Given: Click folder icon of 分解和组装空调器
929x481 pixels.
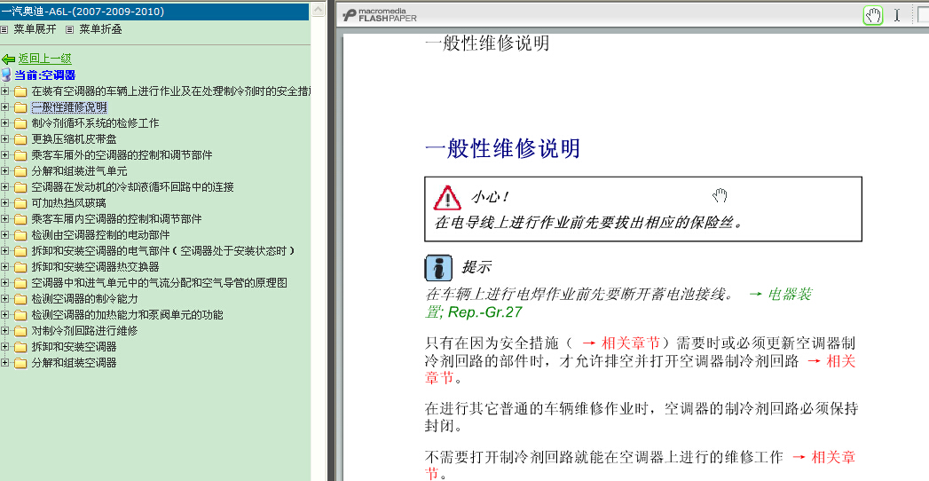Looking at the screenshot, I should (x=20, y=363).
